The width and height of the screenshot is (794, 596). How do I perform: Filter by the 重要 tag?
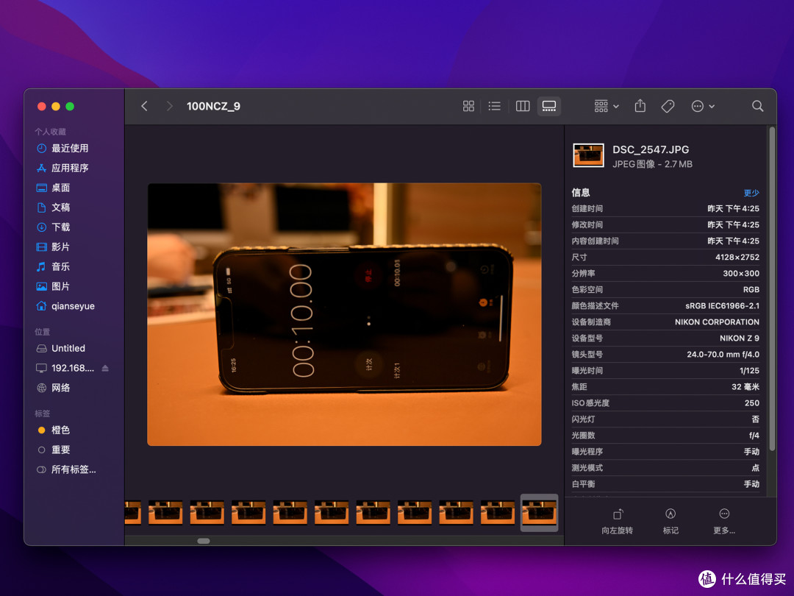pyautogui.click(x=53, y=450)
